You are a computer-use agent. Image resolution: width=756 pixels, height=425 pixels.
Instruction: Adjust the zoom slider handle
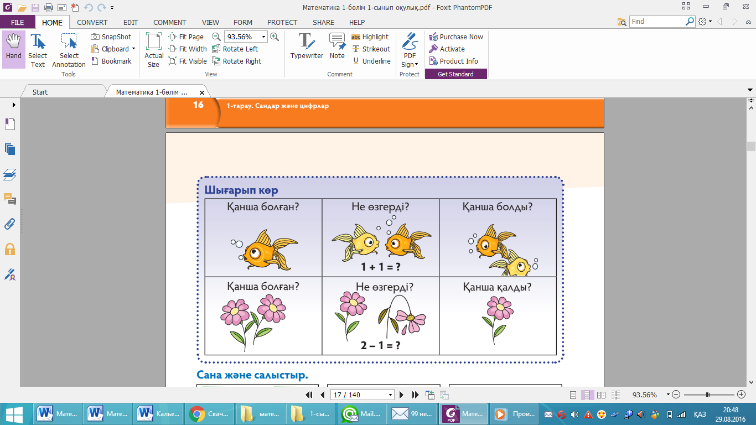708,395
